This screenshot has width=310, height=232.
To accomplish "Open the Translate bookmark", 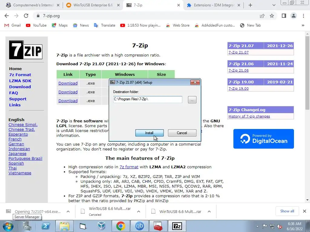I will [x=104, y=25].
